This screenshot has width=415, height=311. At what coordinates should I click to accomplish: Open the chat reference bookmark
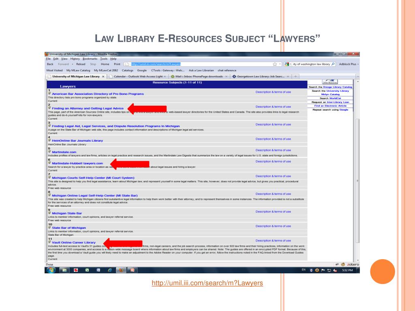point(227,70)
